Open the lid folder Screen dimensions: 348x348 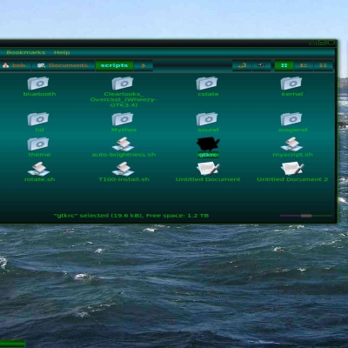point(38,119)
